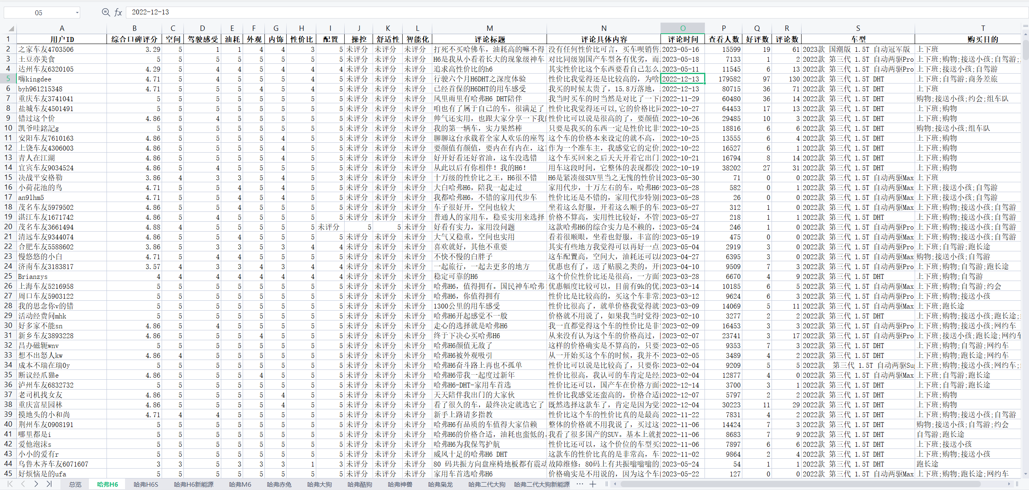This screenshot has width=1029, height=490.
Task: Go to previous sheet tab arrow
Action: point(23,484)
